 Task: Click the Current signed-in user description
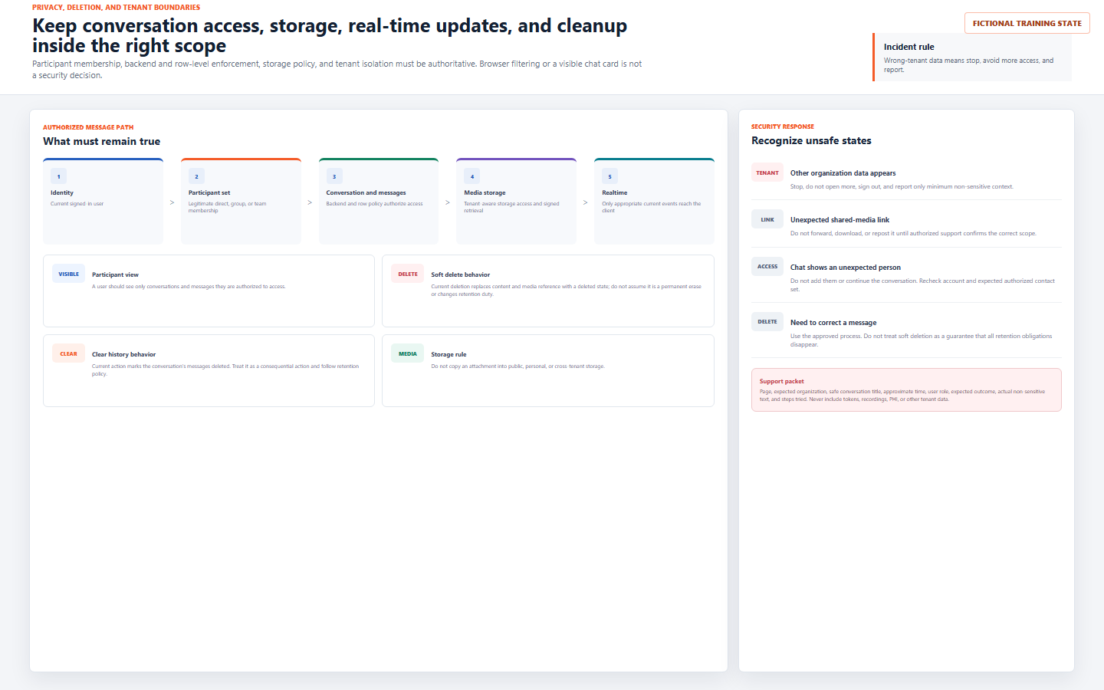77,204
